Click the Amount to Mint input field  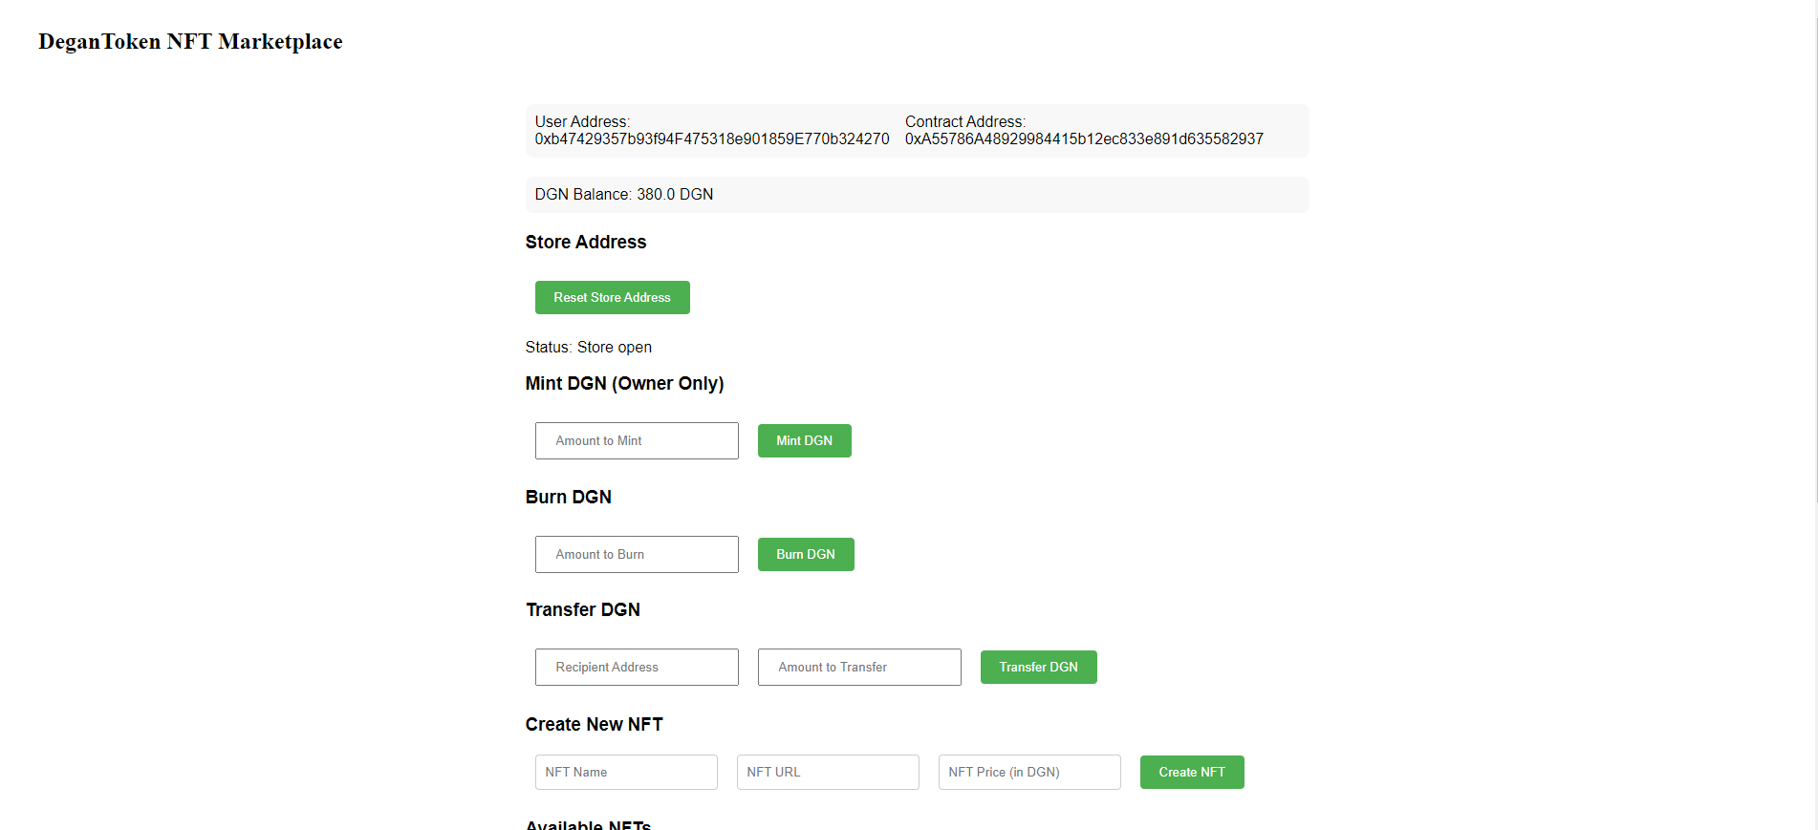point(636,440)
